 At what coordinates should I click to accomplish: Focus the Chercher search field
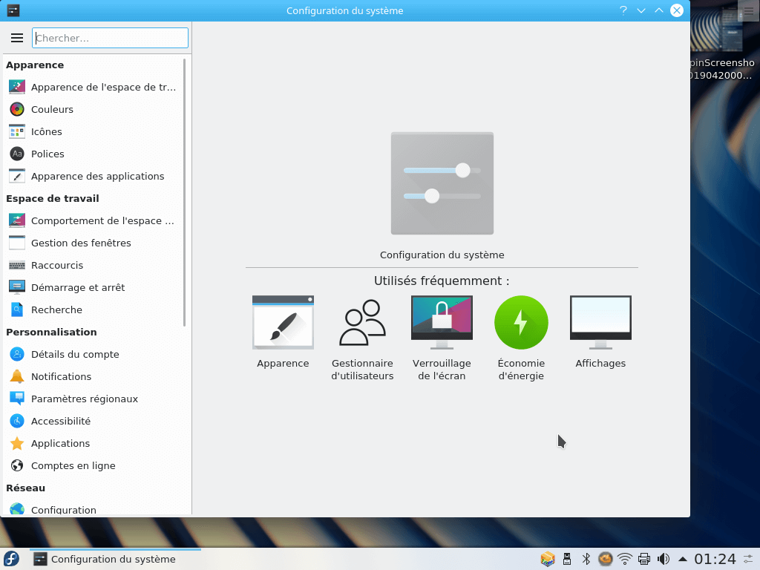(110, 38)
